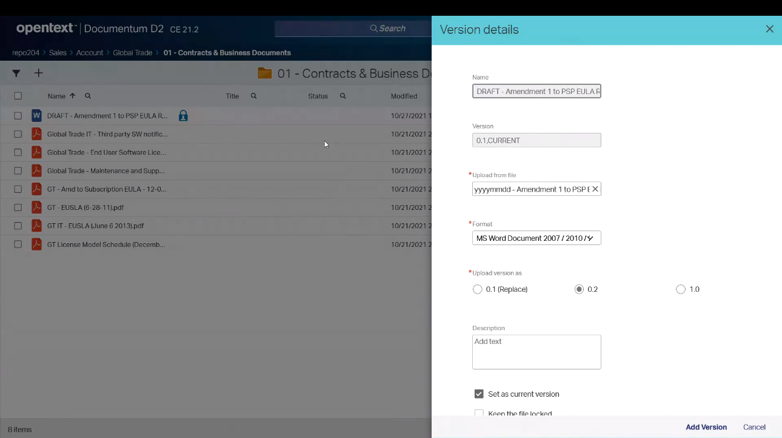Click Word icon of DRAFT Amendment document
782x438 pixels.
coord(36,116)
